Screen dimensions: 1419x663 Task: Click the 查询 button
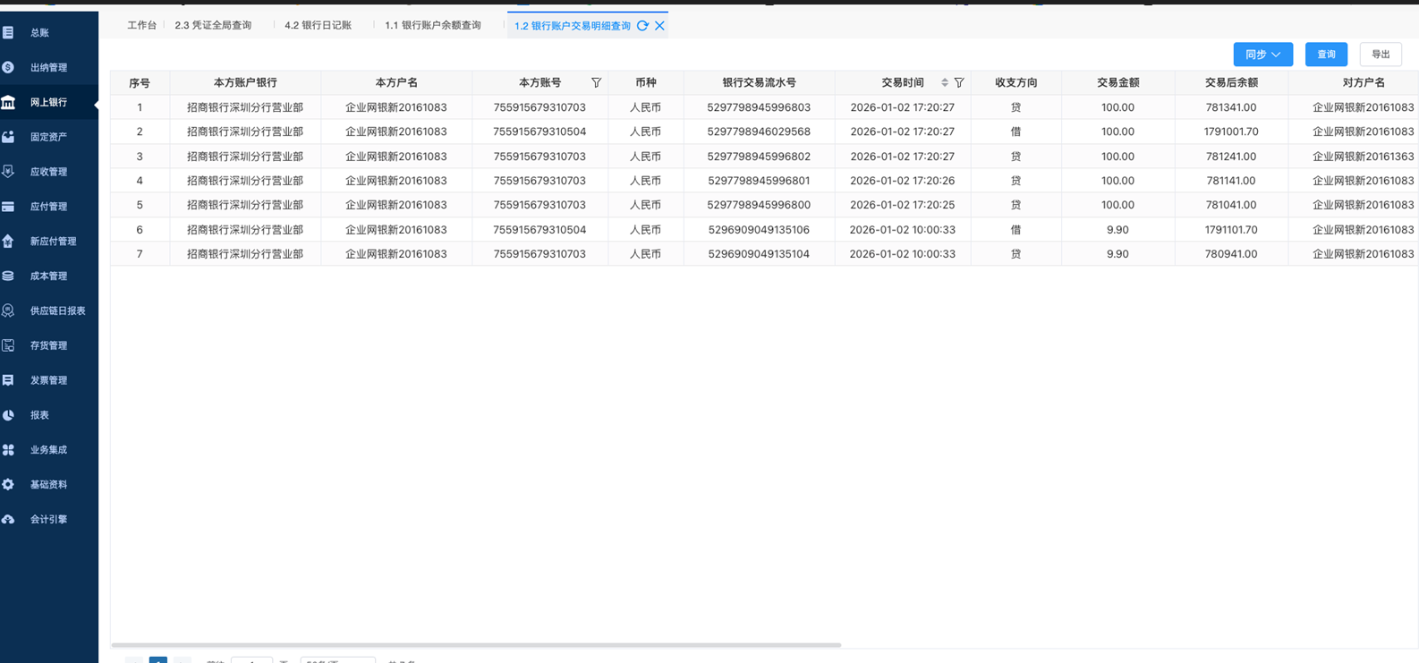[1326, 55]
